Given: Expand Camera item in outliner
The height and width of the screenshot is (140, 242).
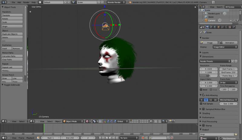Looking at the screenshot, I should coord(203,20).
